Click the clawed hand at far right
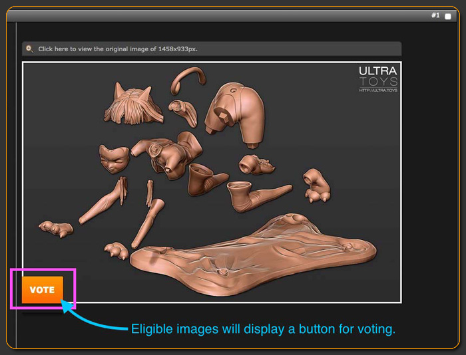Image resolution: width=466 pixels, height=355 pixels. (315, 183)
